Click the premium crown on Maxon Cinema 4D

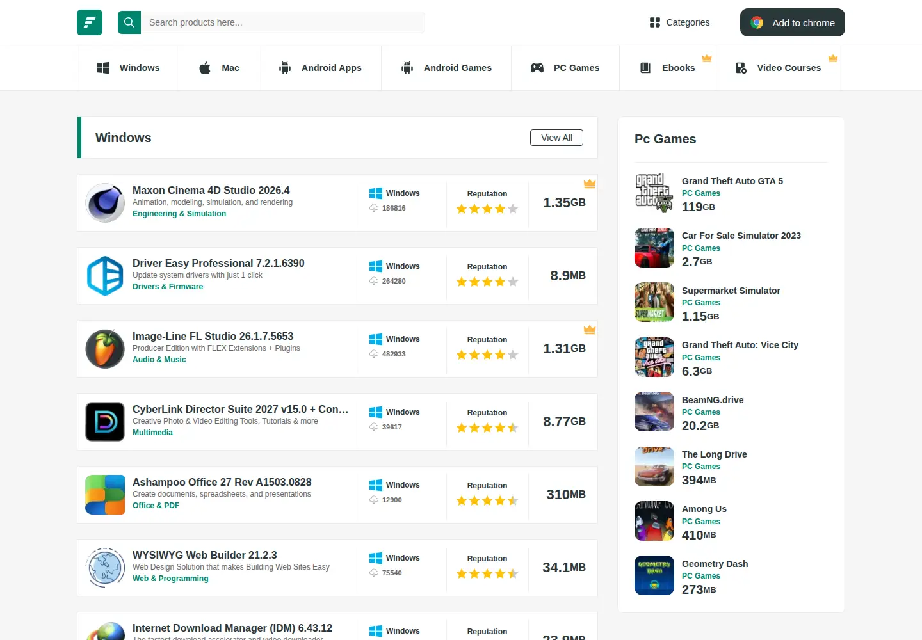pos(590,184)
